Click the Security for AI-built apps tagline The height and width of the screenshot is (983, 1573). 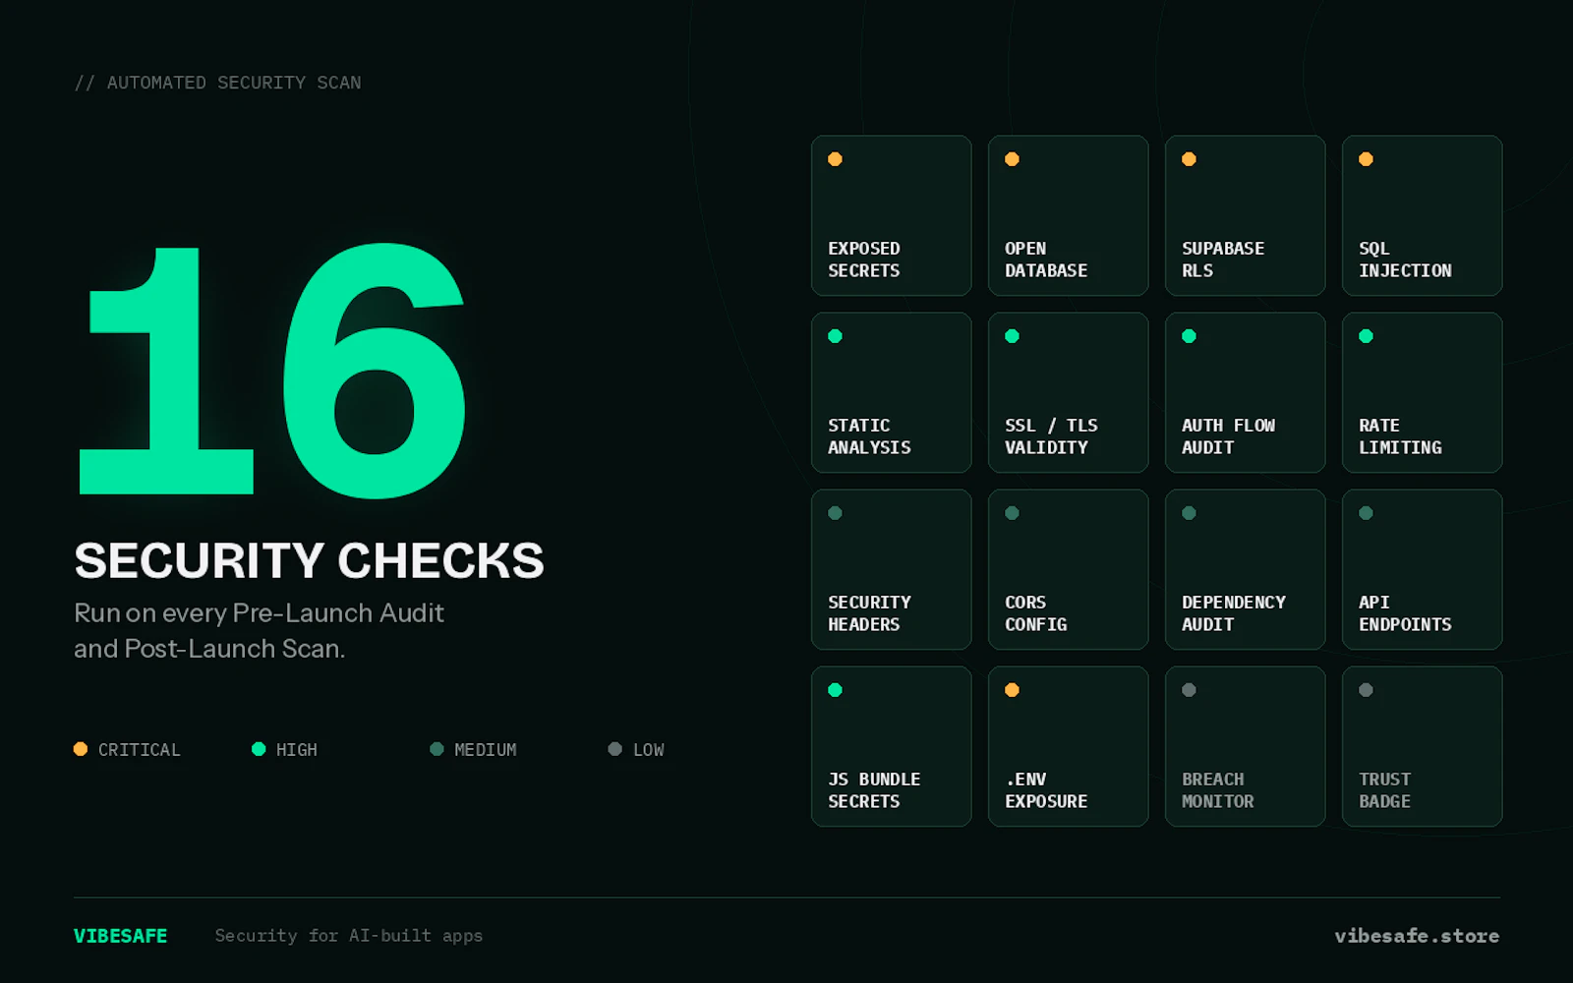click(x=349, y=936)
